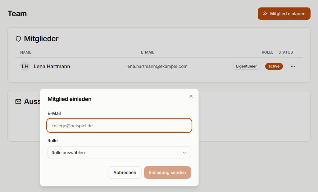Image resolution: width=318 pixels, height=192 pixels.
Task: Click the E-MAIL column header
Action: (148, 52)
